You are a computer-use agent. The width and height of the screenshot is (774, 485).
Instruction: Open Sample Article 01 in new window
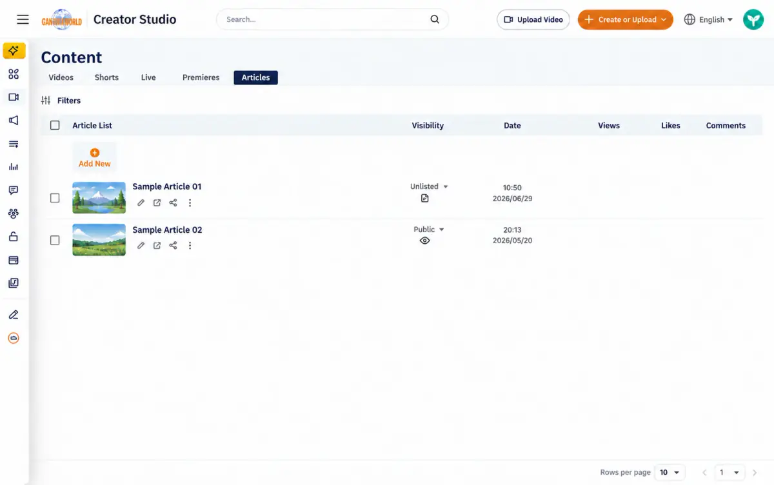[157, 203]
